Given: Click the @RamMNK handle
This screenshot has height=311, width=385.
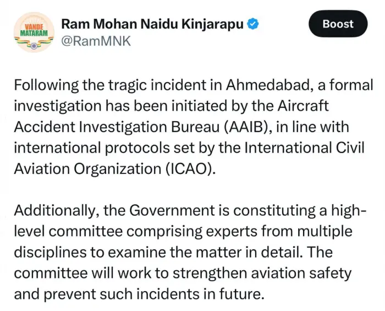Looking at the screenshot, I should click(96, 41).
